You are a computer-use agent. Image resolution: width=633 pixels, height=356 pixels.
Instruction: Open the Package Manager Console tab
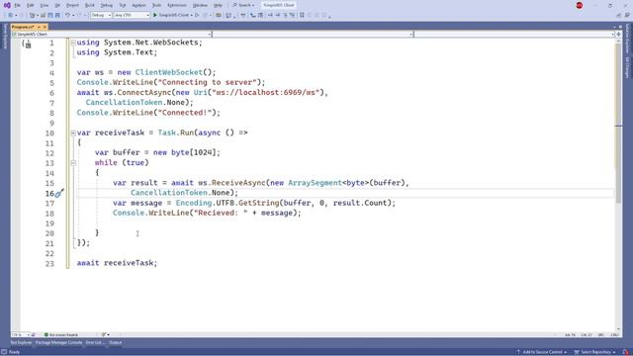click(x=59, y=343)
